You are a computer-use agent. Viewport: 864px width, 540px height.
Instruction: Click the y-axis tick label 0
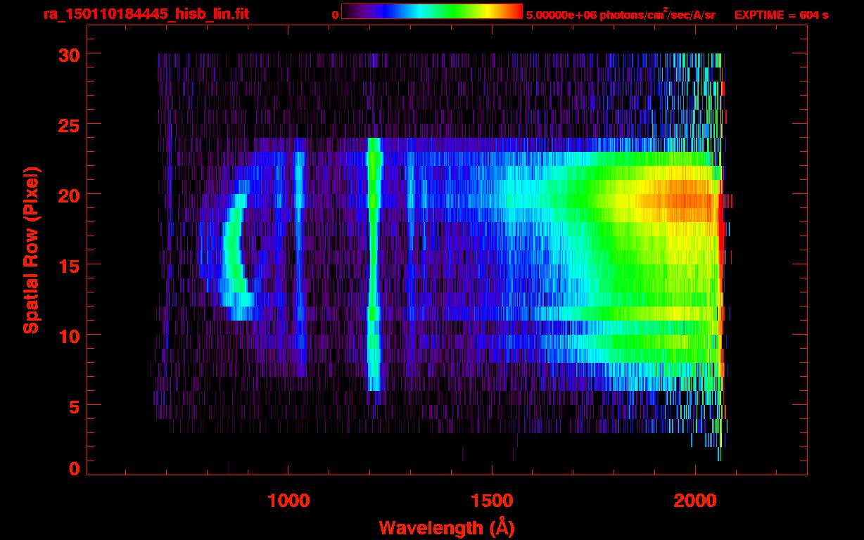(x=75, y=469)
